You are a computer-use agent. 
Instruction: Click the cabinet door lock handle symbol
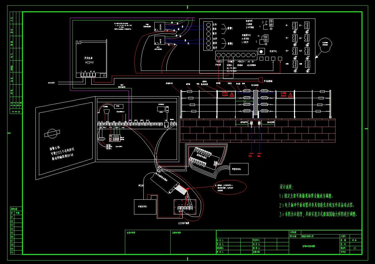pos(52,134)
